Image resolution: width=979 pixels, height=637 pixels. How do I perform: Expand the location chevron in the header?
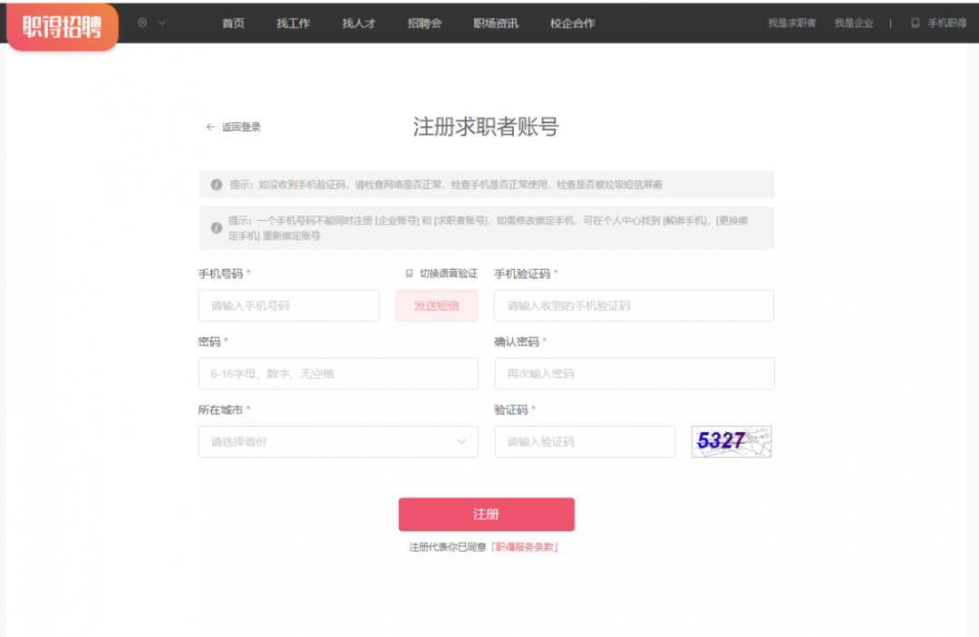[162, 23]
